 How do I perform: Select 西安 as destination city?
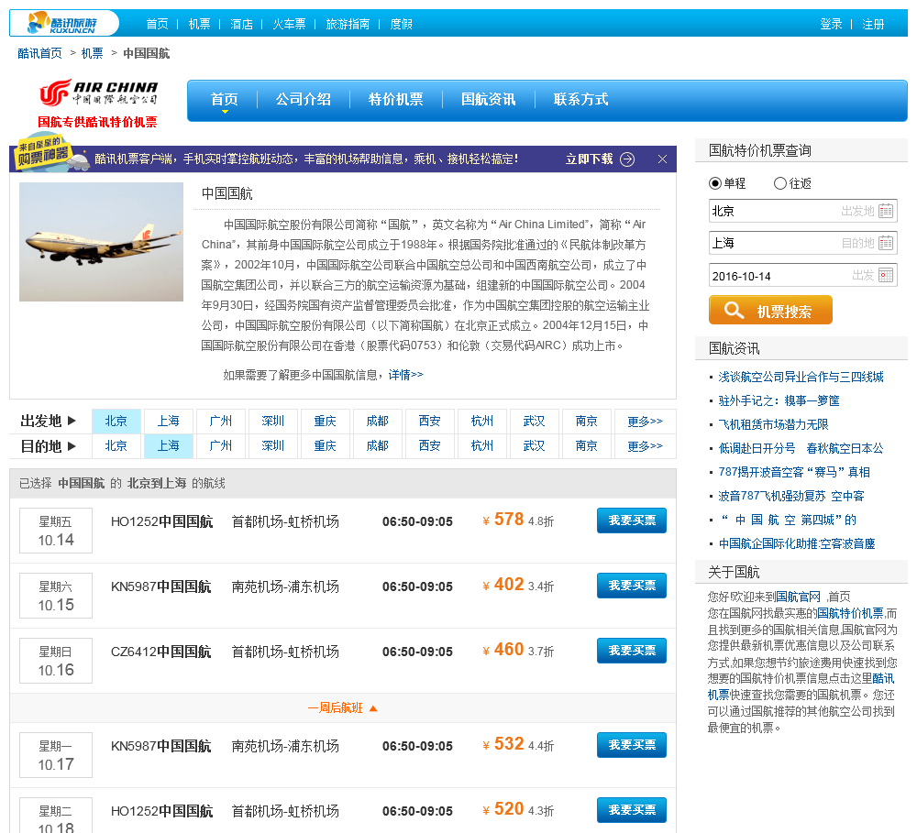point(430,446)
